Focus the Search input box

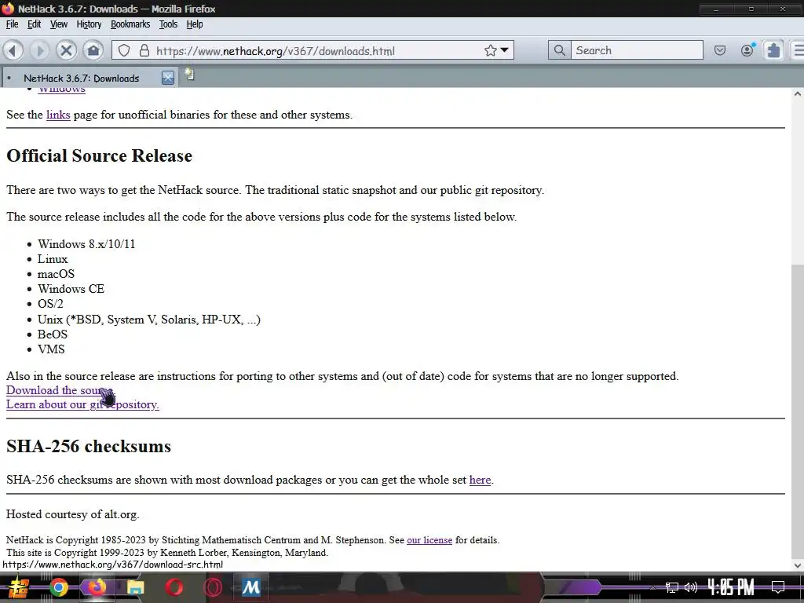coord(637,50)
